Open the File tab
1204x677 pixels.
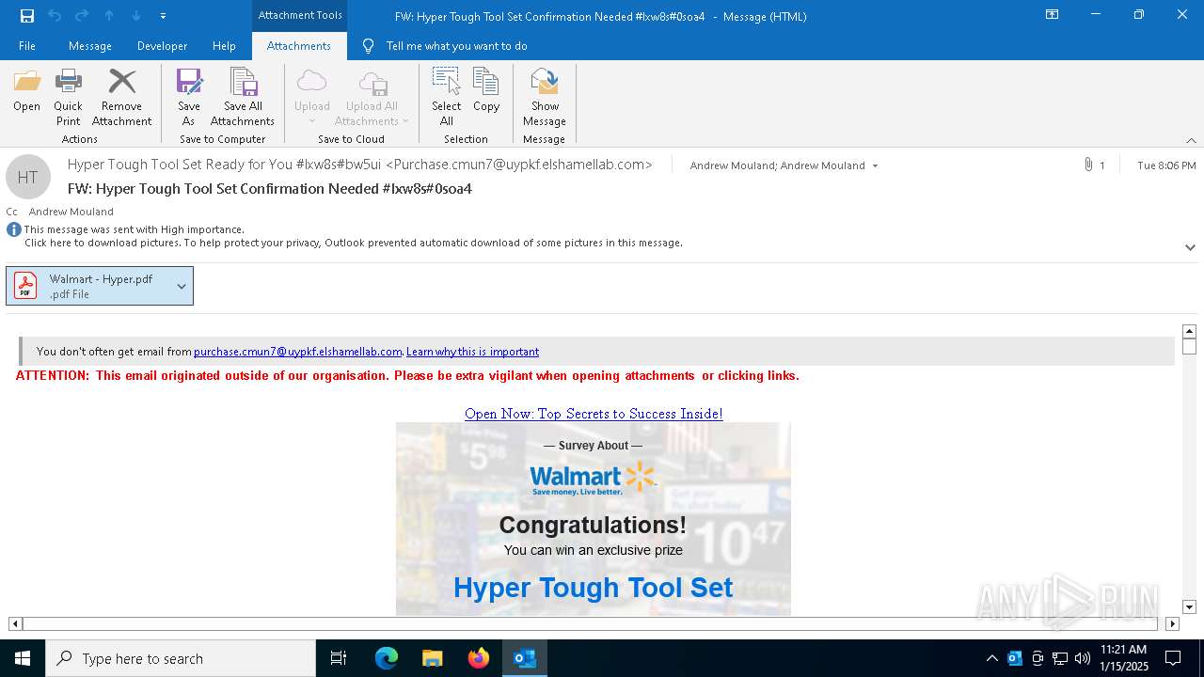click(27, 45)
